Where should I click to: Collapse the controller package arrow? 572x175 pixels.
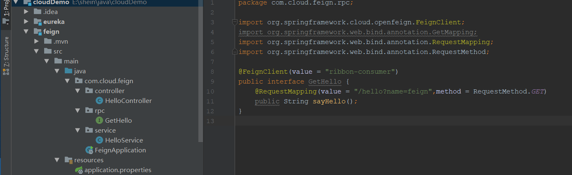coord(78,91)
